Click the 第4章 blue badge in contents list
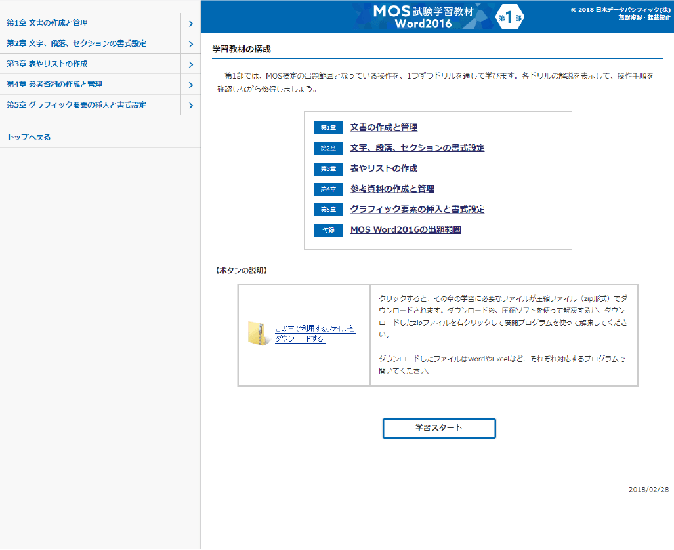The height and width of the screenshot is (550, 674). 328,189
